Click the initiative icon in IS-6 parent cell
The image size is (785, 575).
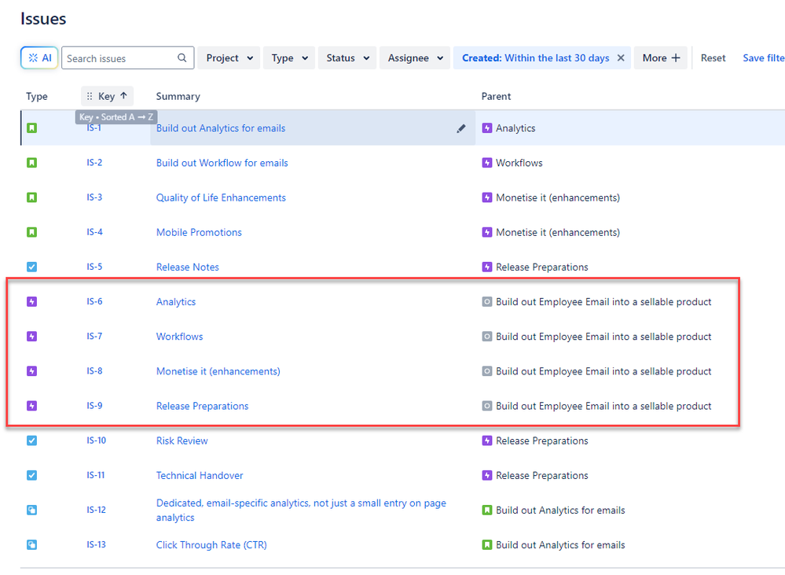point(486,302)
